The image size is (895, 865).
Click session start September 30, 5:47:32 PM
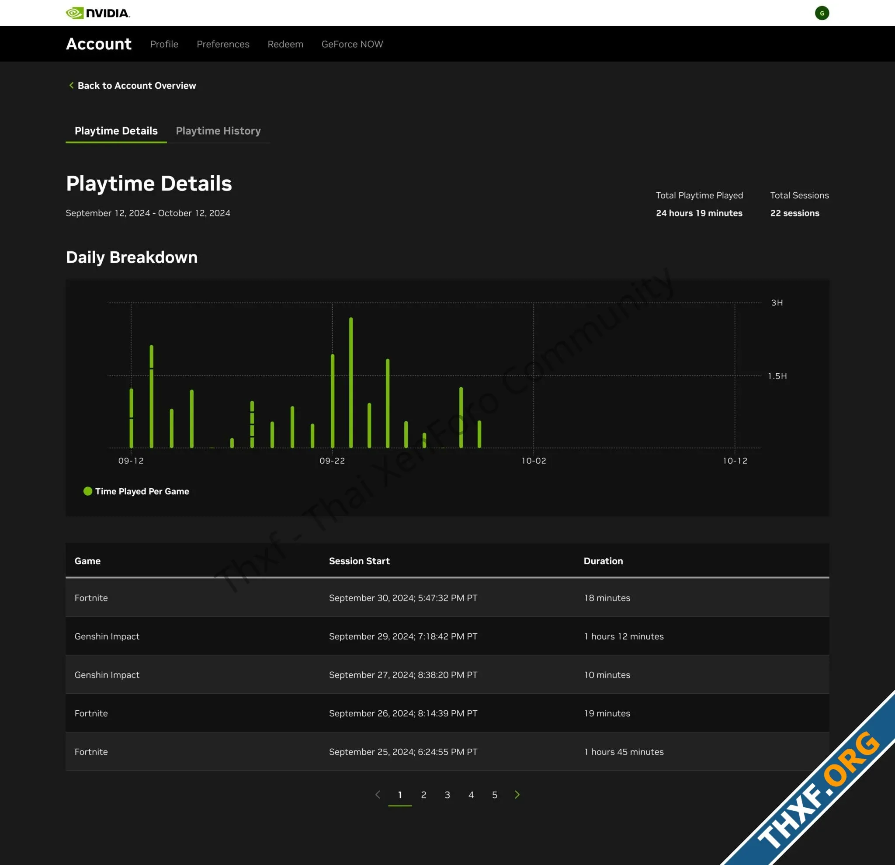click(x=403, y=598)
